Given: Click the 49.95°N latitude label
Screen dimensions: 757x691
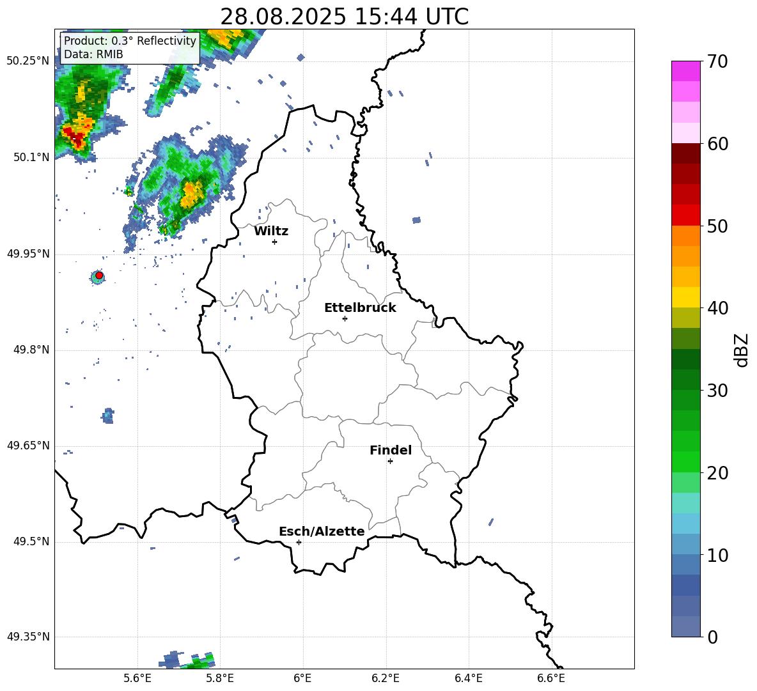Looking at the screenshot, I should [x=29, y=254].
